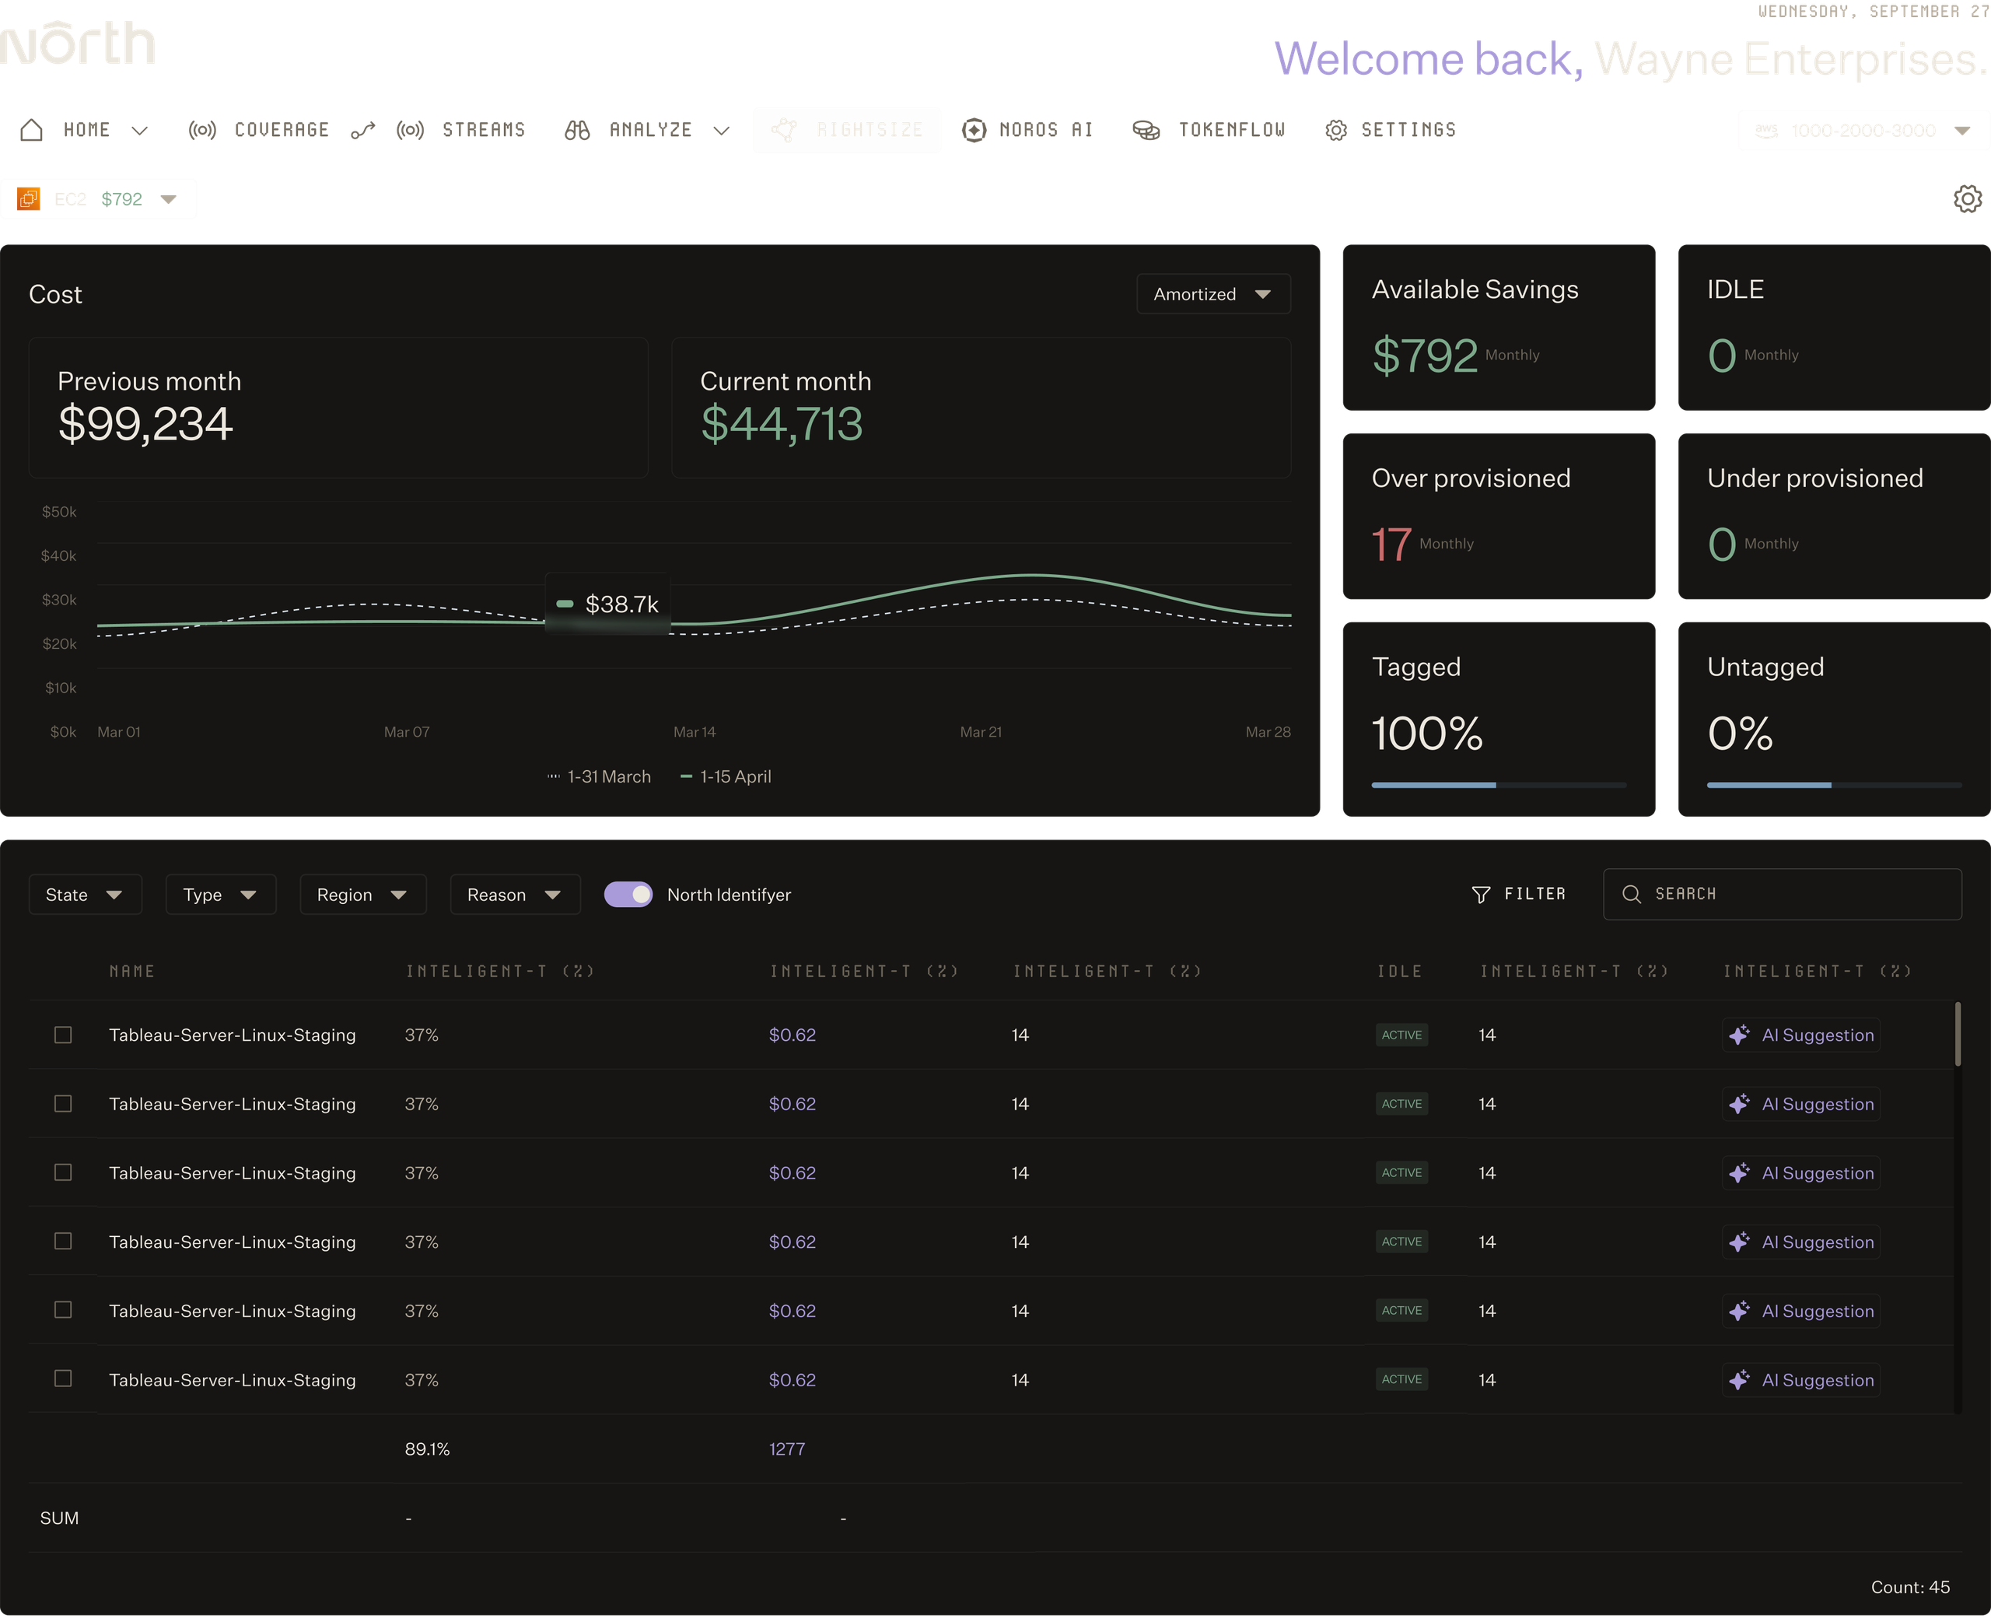The width and height of the screenshot is (1991, 1622).
Task: Click AI Suggestion button in third row
Action: click(x=1800, y=1172)
